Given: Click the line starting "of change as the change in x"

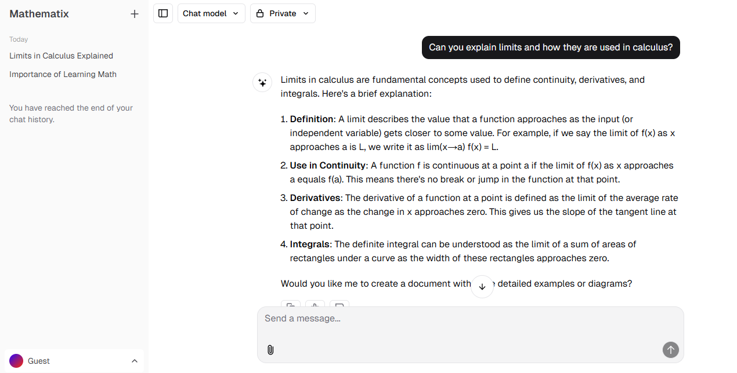Looking at the screenshot, I should (x=483, y=212).
